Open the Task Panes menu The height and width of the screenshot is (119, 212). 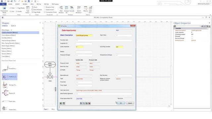click(27, 10)
